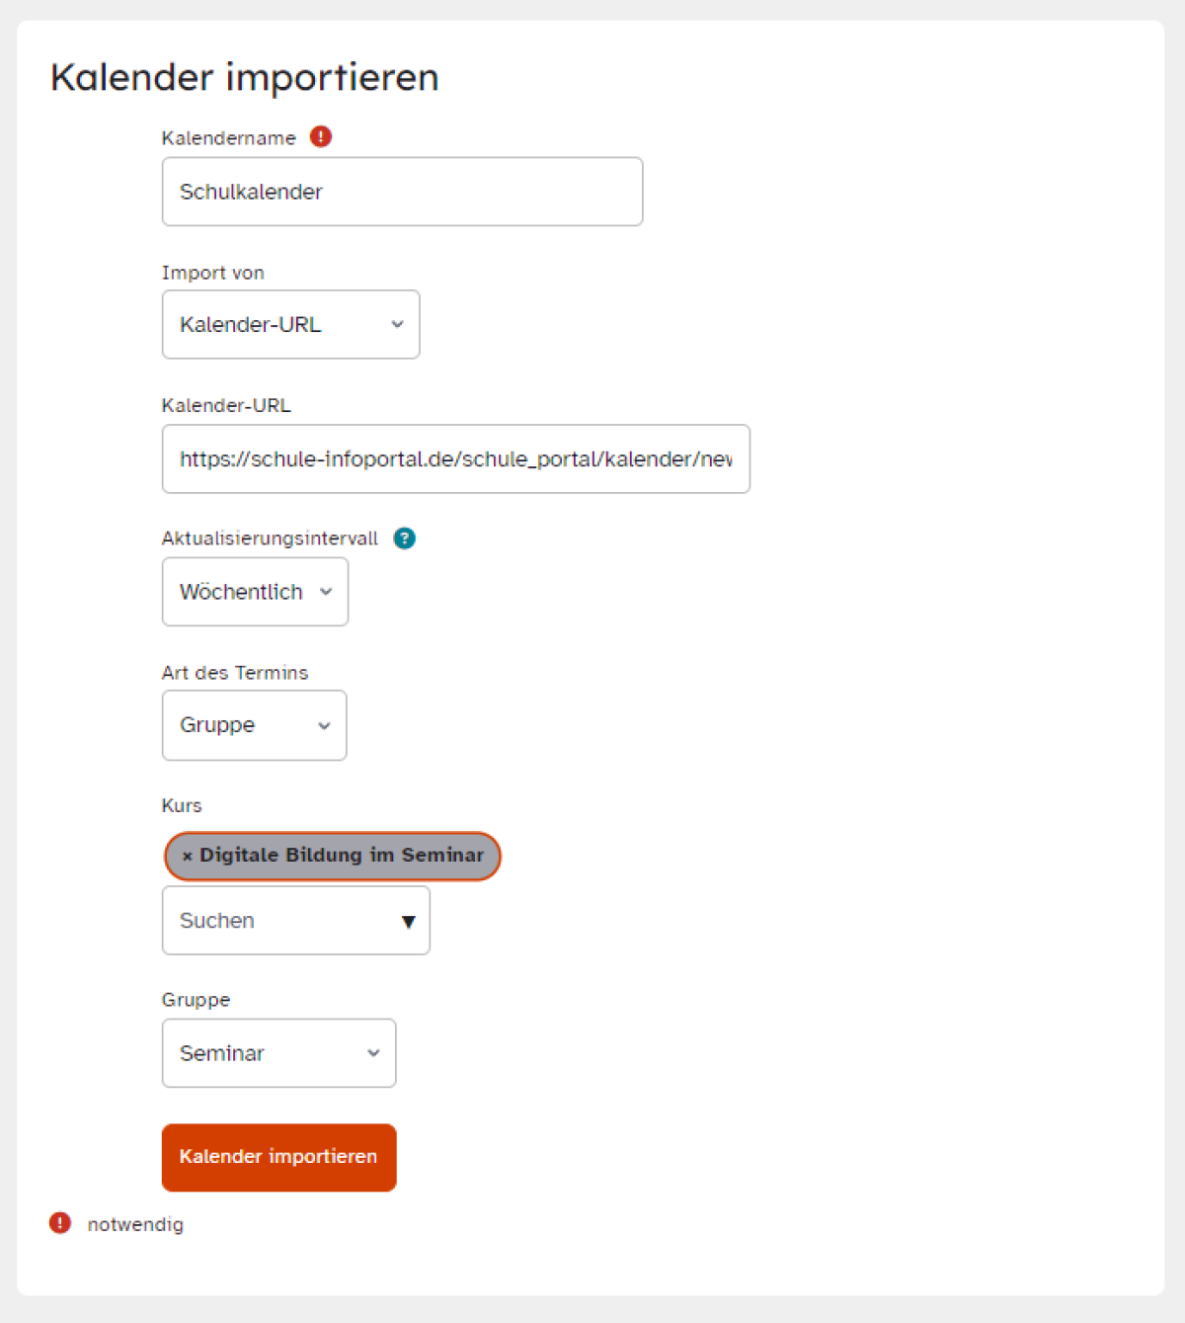The image size is (1185, 1323).
Task: Open the Import von dropdown
Action: (290, 324)
